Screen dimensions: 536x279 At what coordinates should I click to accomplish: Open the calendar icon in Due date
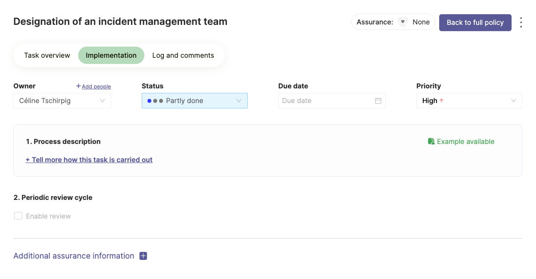click(378, 101)
